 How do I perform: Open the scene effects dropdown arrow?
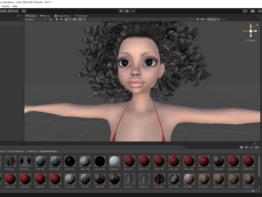tap(70, 19)
